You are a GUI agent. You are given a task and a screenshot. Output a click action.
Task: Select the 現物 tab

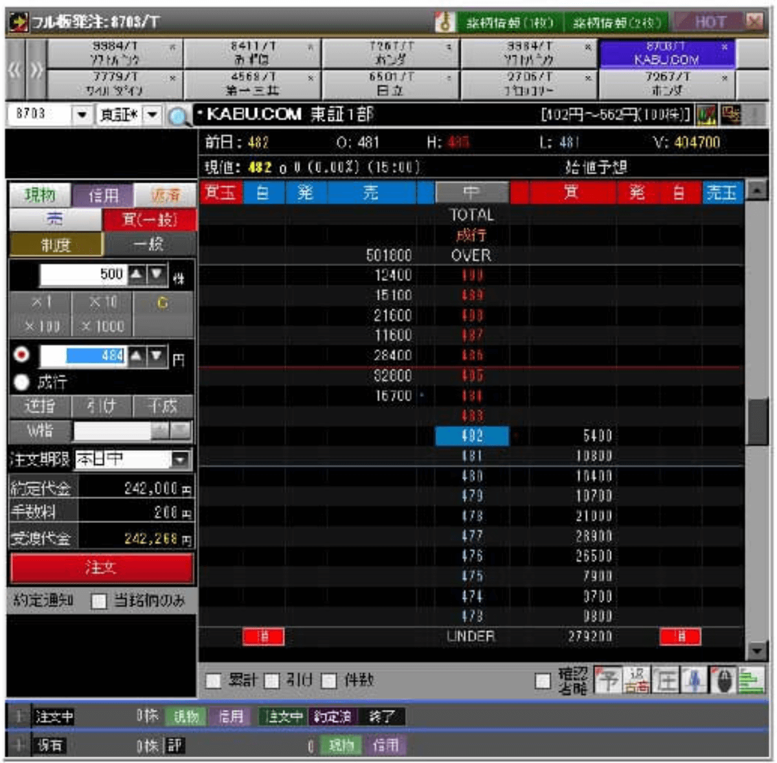(x=40, y=195)
